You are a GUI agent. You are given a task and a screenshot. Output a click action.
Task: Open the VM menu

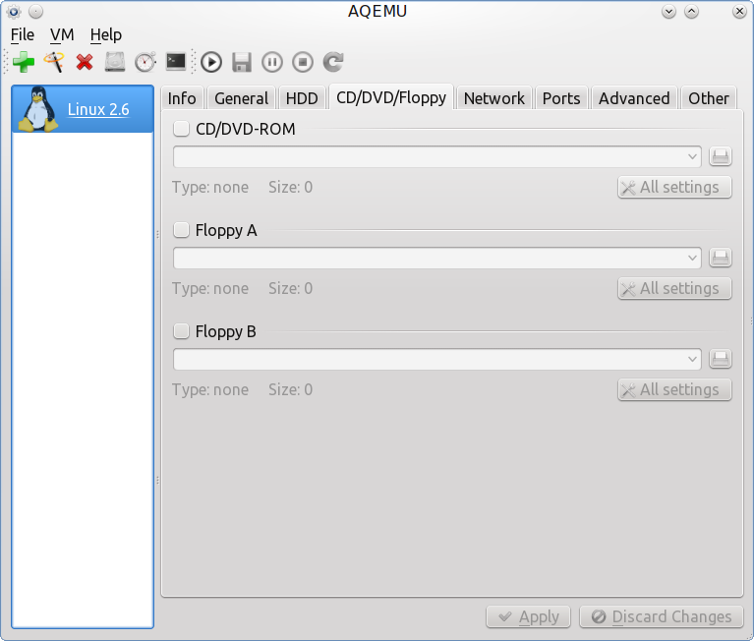tap(62, 34)
